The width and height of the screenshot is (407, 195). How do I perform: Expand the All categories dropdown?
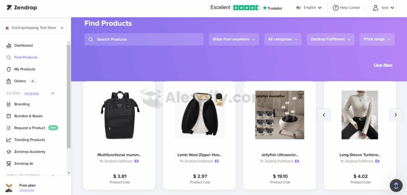pos(283,39)
